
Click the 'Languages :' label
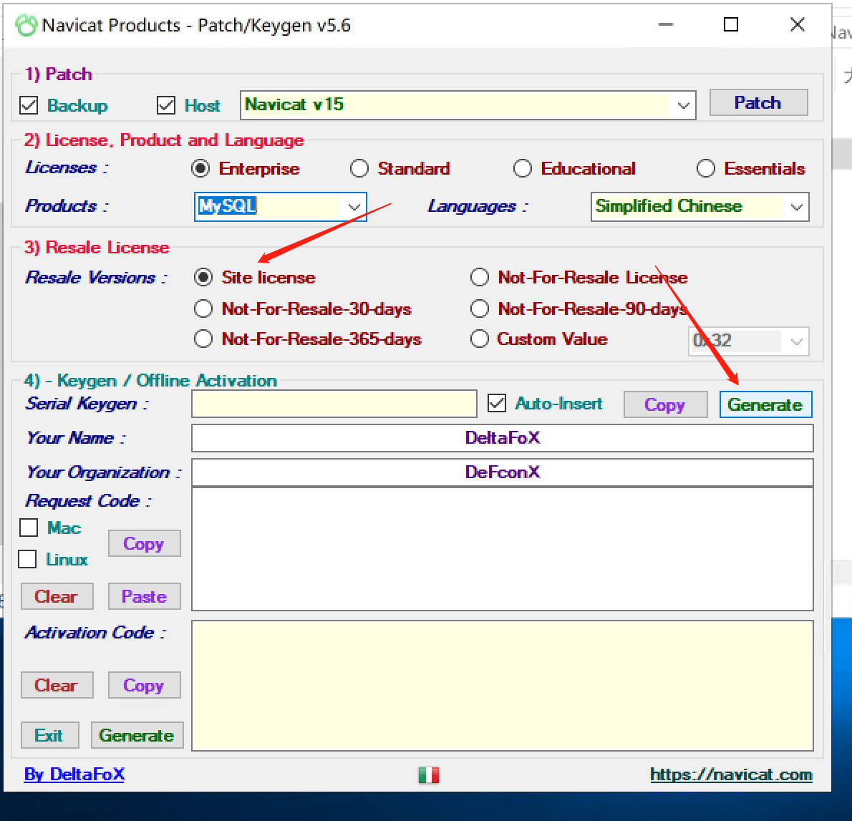tap(478, 206)
